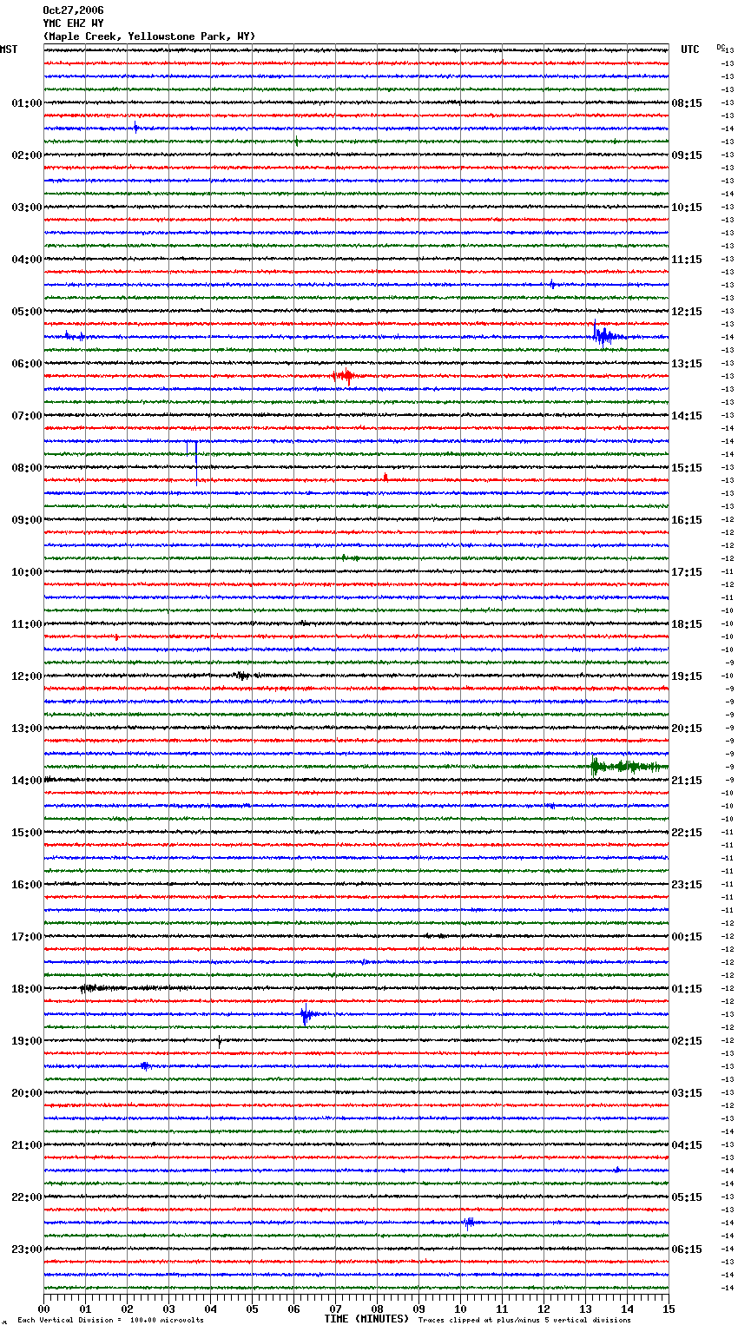Select the 14:00 MST time label

click(x=27, y=781)
